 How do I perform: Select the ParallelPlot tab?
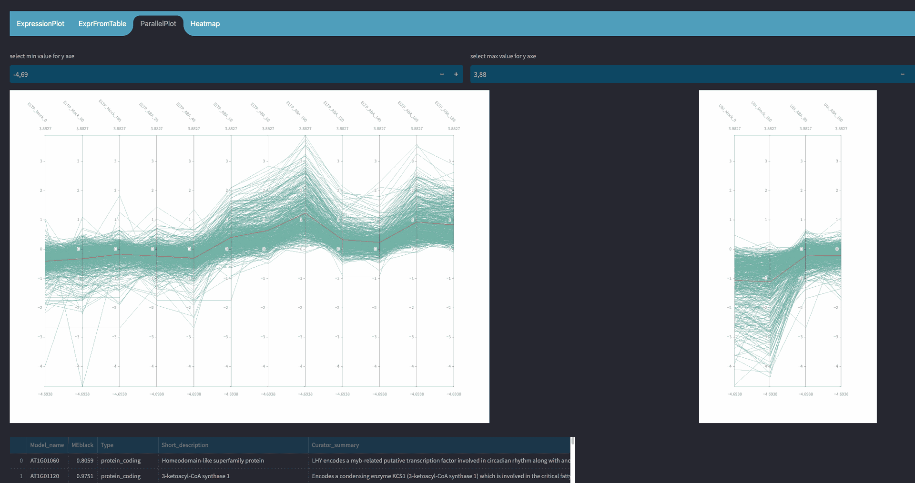[x=158, y=24]
